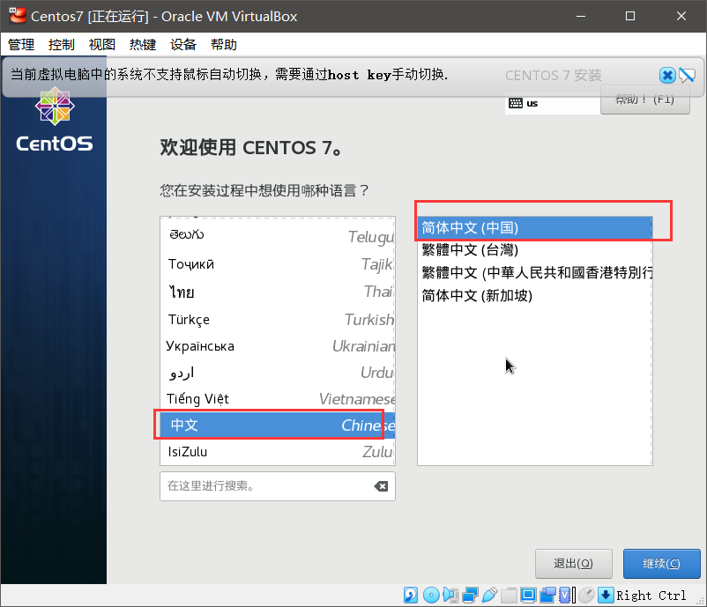The width and height of the screenshot is (707, 607).
Task: Select 中文 Chinese language row
Action: click(x=278, y=425)
